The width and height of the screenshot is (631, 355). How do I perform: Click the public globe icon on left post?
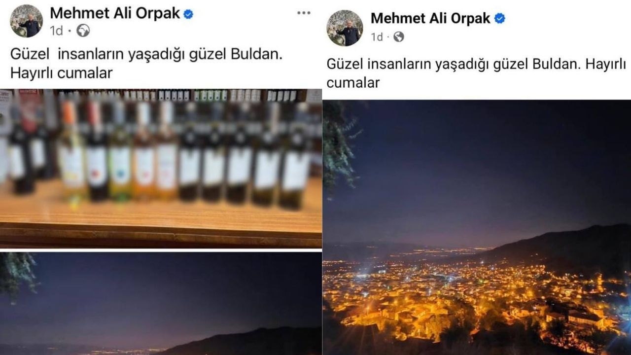coord(83,31)
